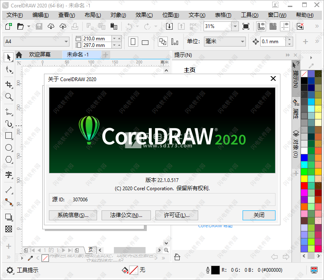Add a new document tab with plus

(106, 55)
